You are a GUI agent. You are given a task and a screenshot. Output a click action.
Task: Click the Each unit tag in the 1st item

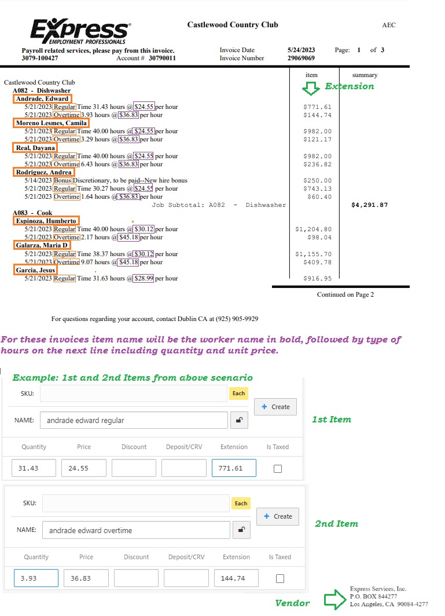click(238, 393)
